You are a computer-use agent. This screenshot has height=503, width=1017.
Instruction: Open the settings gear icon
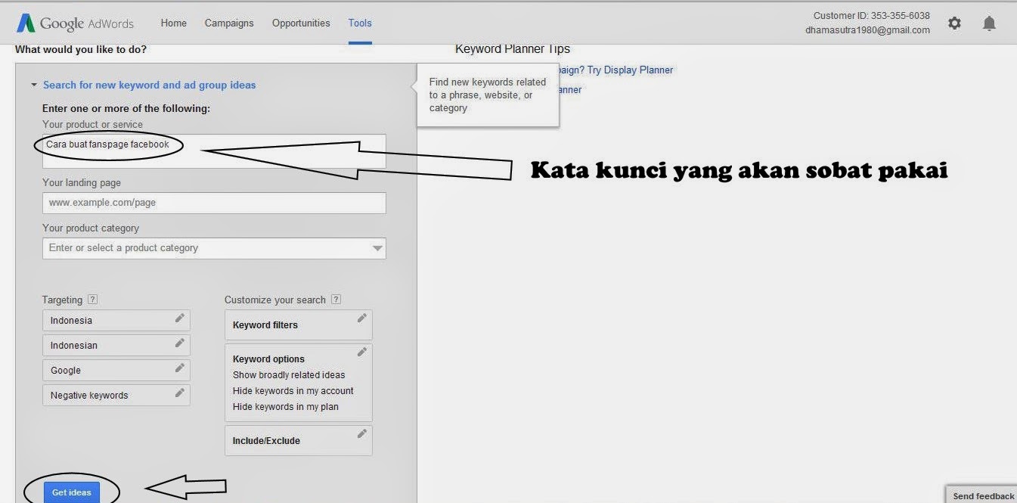[x=954, y=23]
